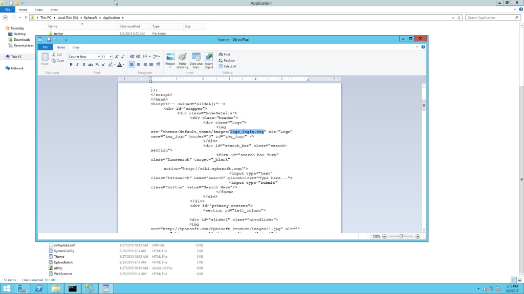Apply superscript formatting
This screenshot has width=524, height=294.
click(103, 65)
